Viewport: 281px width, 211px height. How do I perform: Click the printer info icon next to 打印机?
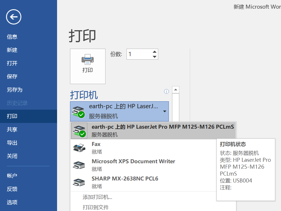pos(166,92)
